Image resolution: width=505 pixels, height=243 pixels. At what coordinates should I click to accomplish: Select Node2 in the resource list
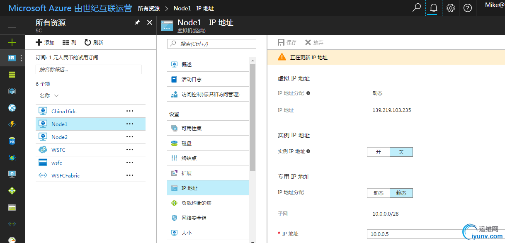click(x=90, y=137)
